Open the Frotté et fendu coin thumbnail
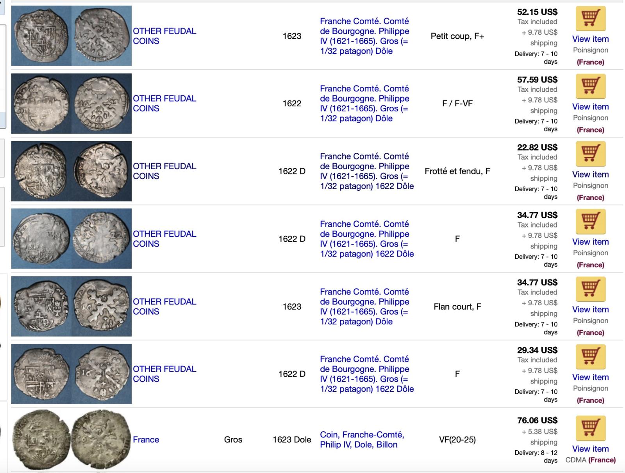Screen dimensions: 625x473 (71, 171)
